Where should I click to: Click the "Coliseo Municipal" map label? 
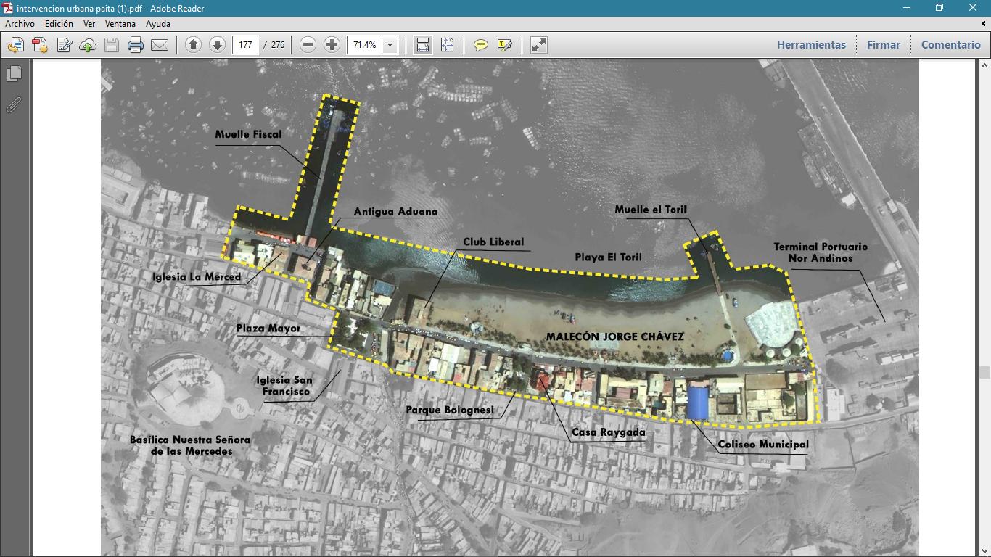tap(763, 445)
